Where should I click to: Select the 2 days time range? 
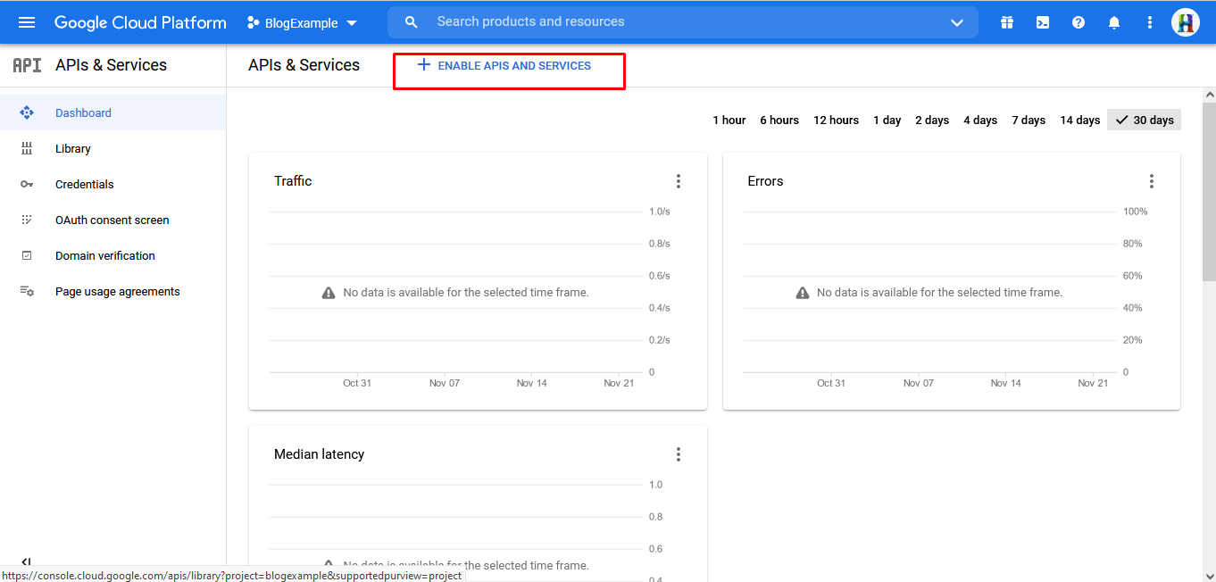(x=932, y=120)
